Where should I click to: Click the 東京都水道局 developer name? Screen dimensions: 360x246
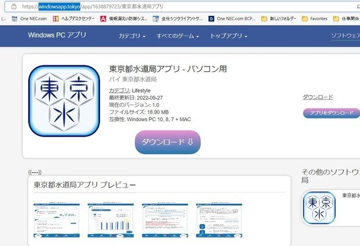139,79
